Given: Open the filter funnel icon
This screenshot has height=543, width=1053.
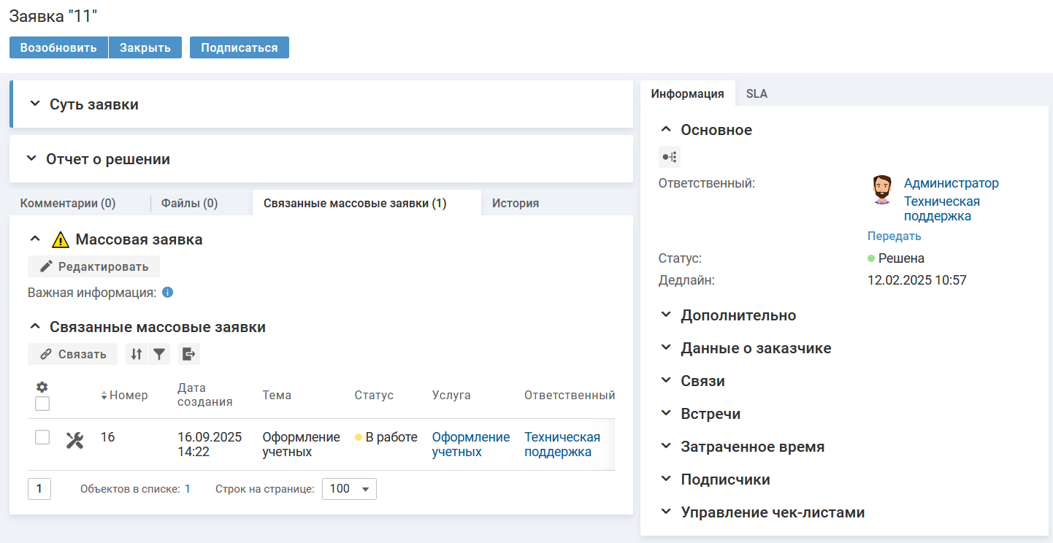Looking at the screenshot, I should (x=159, y=354).
